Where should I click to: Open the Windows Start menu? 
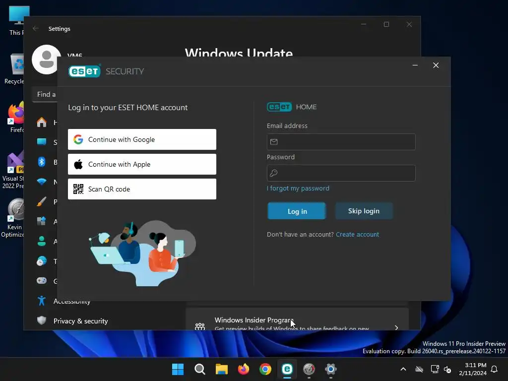tap(178, 369)
